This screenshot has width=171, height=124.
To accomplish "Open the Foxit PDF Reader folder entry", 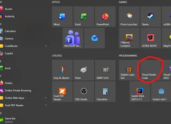I will 24,105.
